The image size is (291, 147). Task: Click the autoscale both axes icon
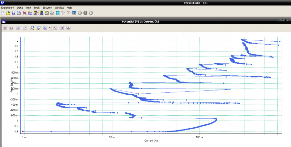click(x=12, y=28)
